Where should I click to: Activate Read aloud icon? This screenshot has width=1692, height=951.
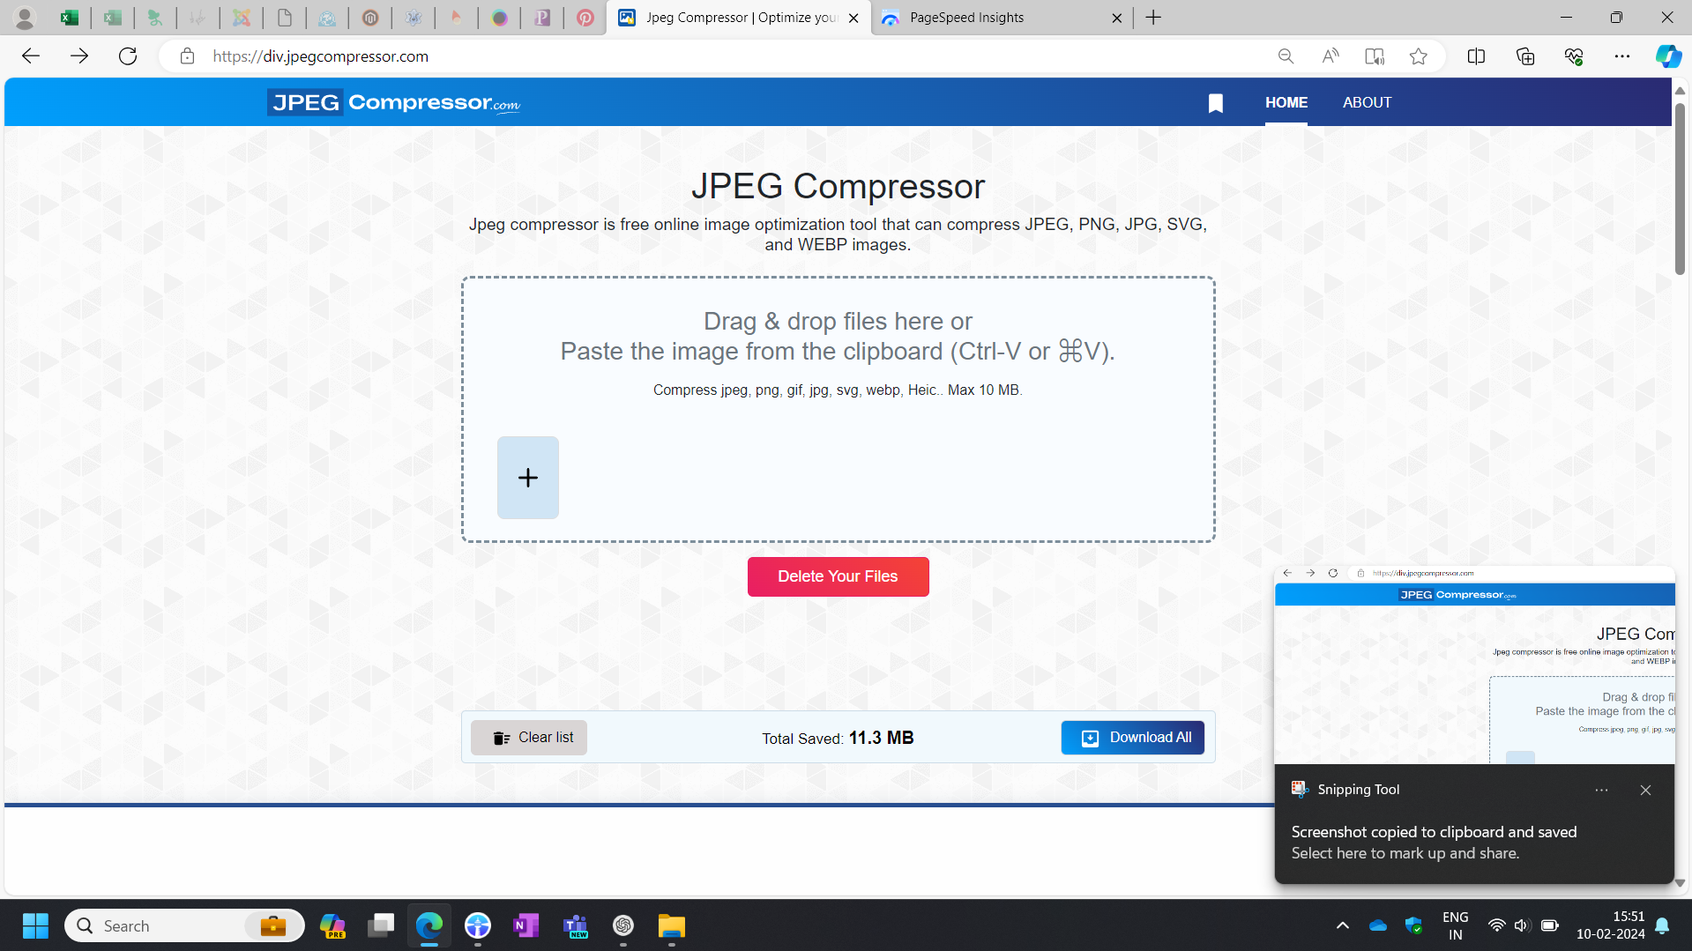(1330, 56)
